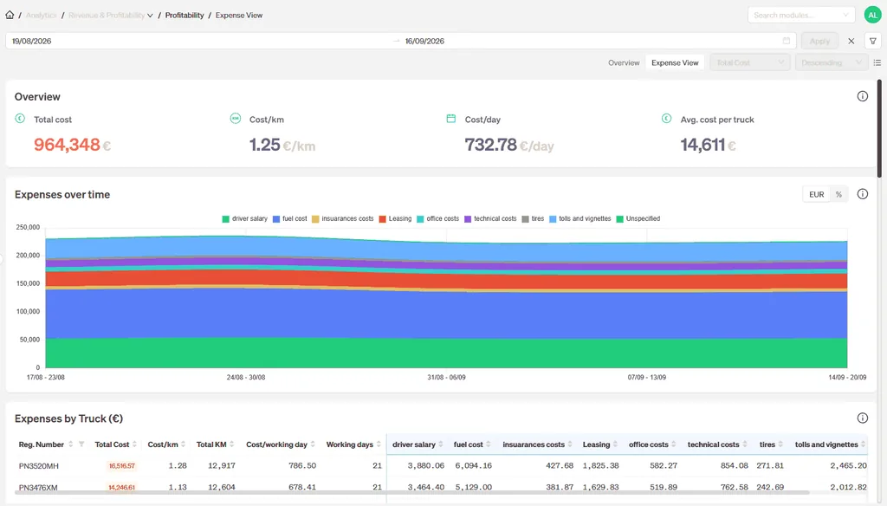Switch to the Overview tab
Screen dimensions: 887x506
point(624,63)
